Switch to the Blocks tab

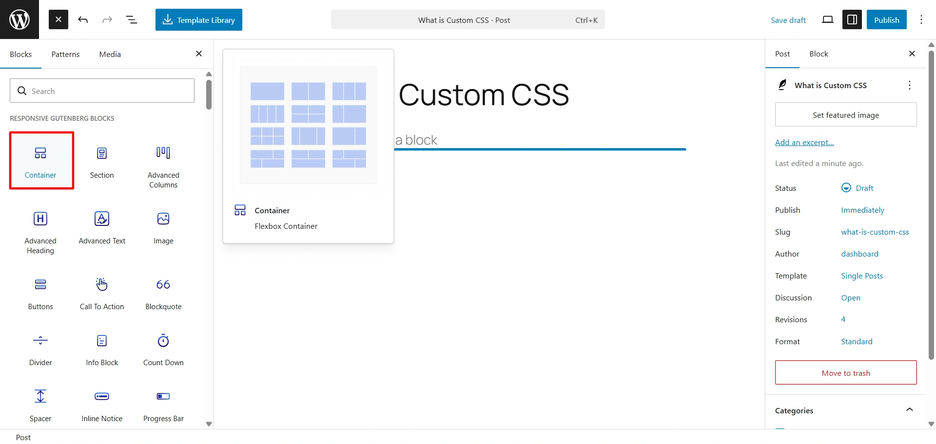pos(21,54)
